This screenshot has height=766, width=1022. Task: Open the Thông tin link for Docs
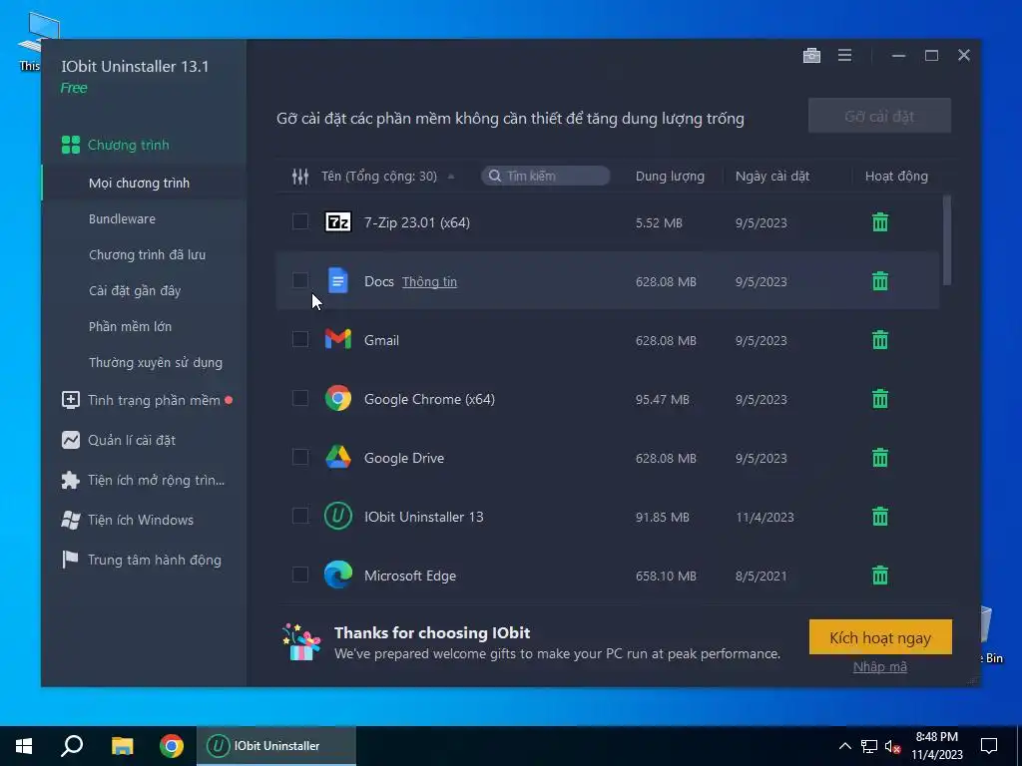429,281
